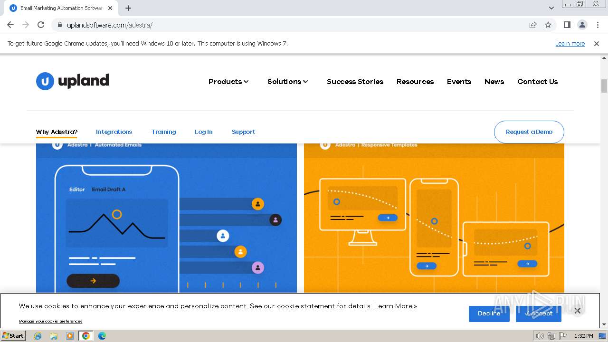Viewport: 608px width, 342px height.
Task: Open the Resources page
Action: click(x=415, y=82)
